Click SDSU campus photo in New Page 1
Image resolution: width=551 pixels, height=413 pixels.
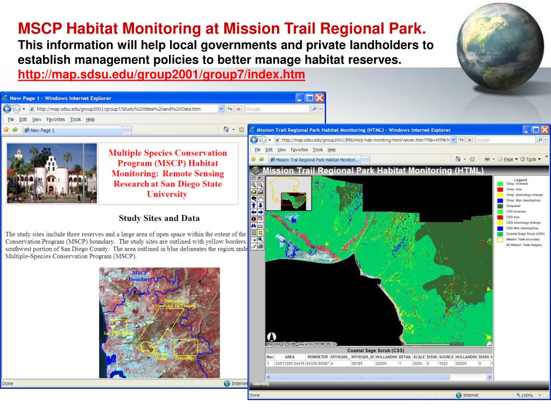click(x=52, y=173)
